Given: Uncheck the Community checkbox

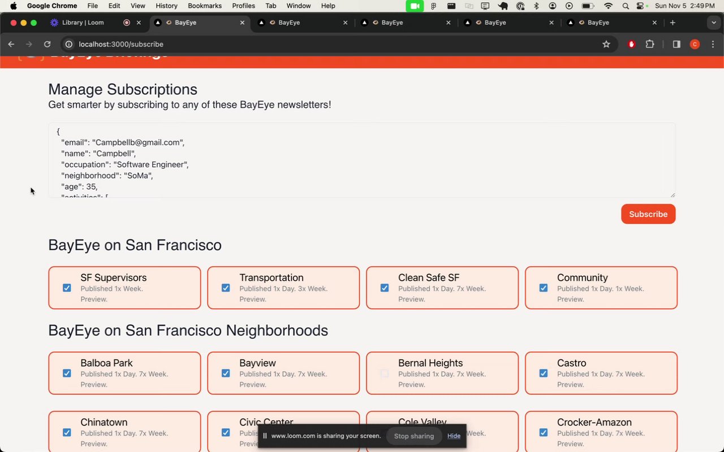Looking at the screenshot, I should (544, 288).
